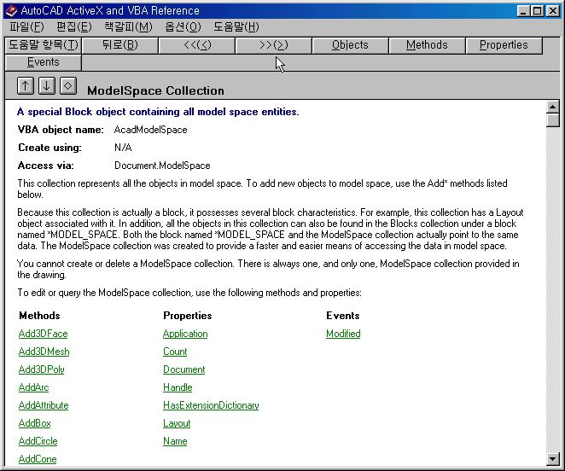Open the AddBox method link

click(x=35, y=423)
